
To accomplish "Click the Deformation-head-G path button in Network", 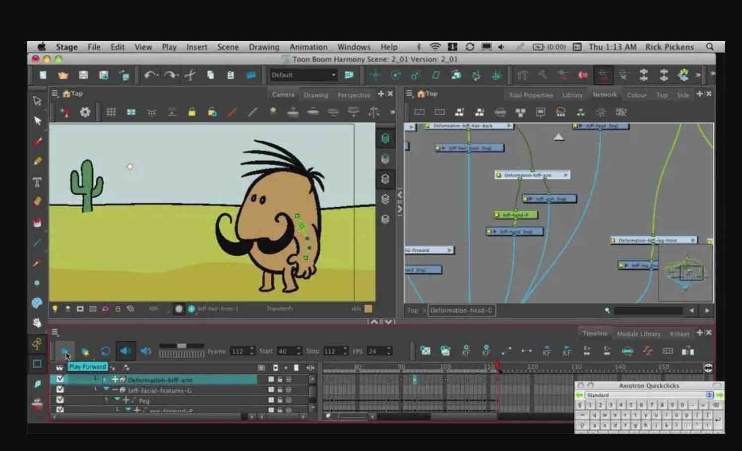I will click(461, 311).
